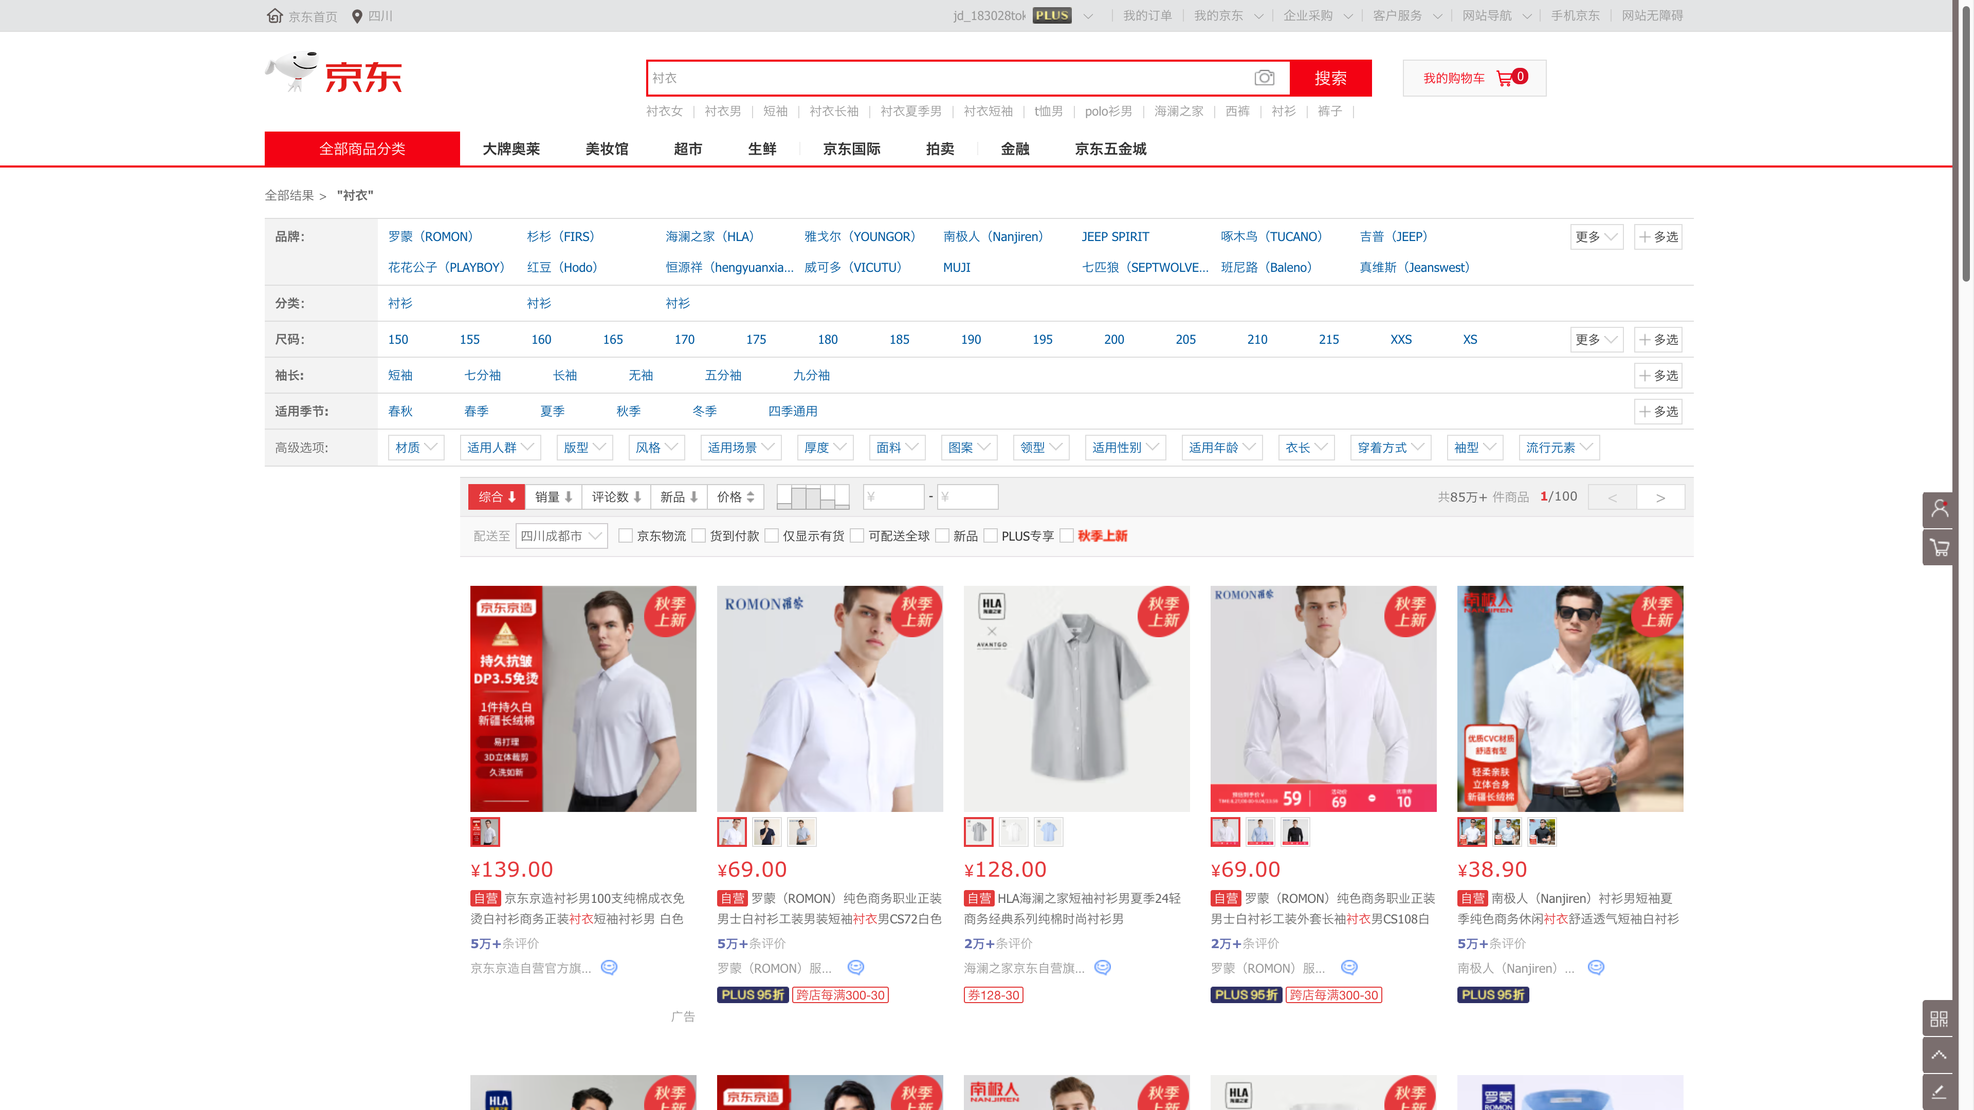Screen dimensions: 1974x1110
Task: Click 多选 in the 品牌 row
Action: coord(1658,237)
